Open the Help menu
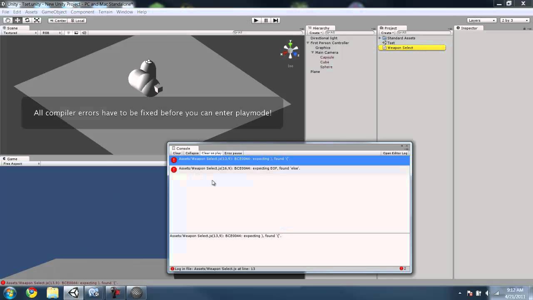Screen dimensions: 533x300 142,12
